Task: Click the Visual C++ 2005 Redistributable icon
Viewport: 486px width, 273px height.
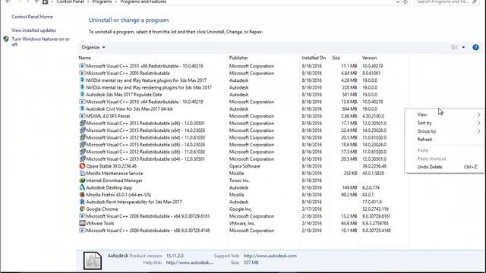Action: 82,74
